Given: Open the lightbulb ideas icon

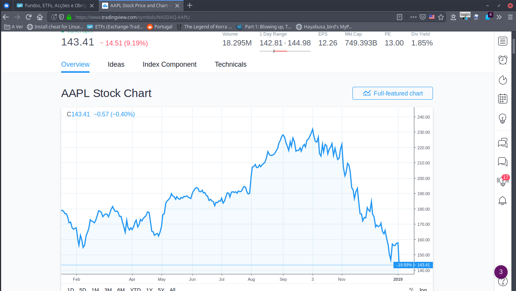Looking at the screenshot, I should click(503, 119).
